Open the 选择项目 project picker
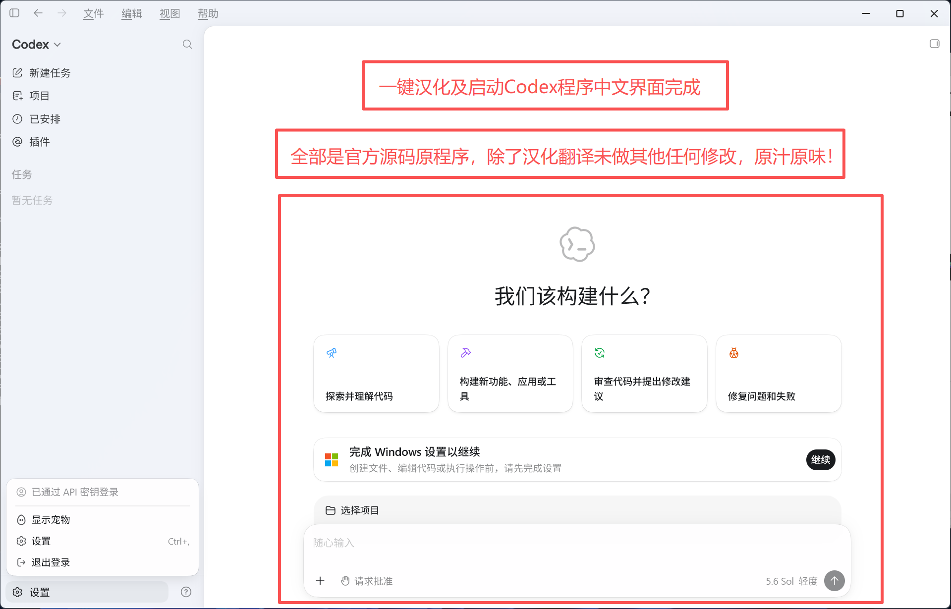951x609 pixels. coord(352,510)
